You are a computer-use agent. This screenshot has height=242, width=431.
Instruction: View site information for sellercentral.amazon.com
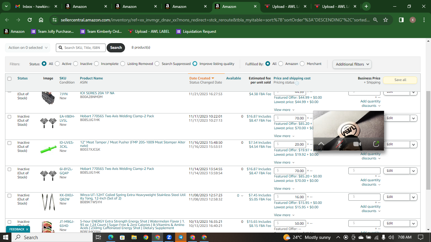pyautogui.click(x=55, y=20)
